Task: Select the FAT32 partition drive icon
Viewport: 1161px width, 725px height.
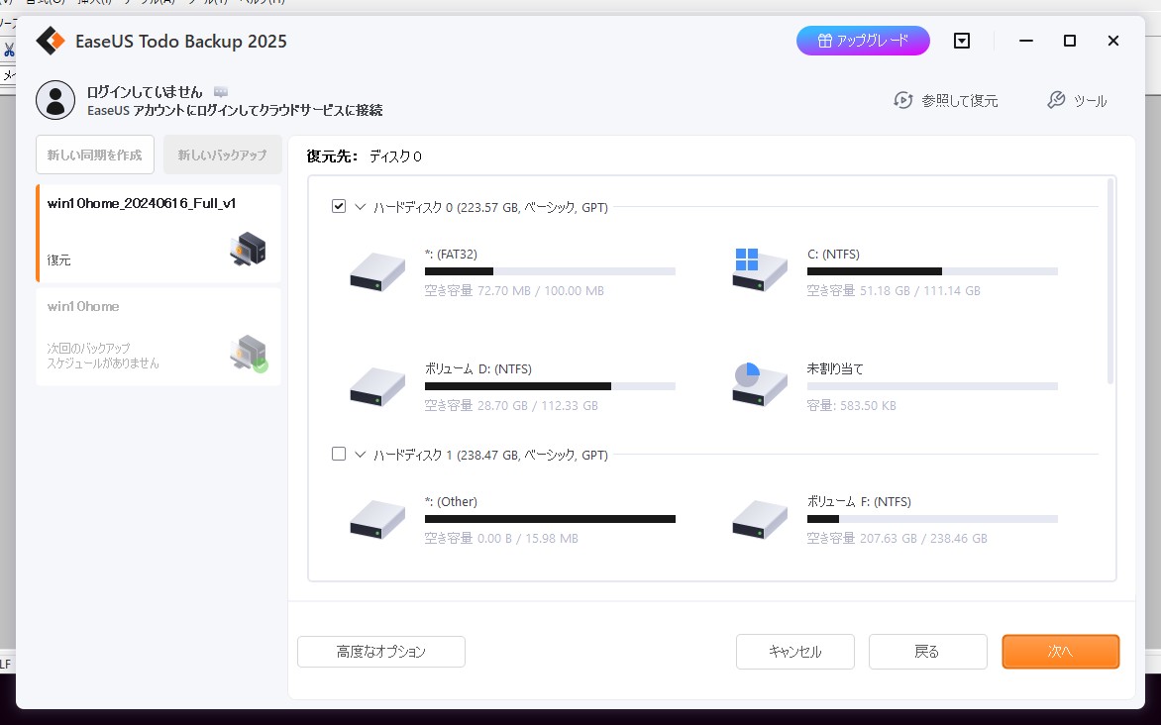Action: coord(377,271)
